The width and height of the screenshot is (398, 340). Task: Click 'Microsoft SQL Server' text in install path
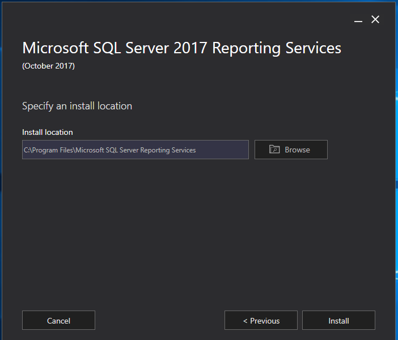tap(107, 150)
